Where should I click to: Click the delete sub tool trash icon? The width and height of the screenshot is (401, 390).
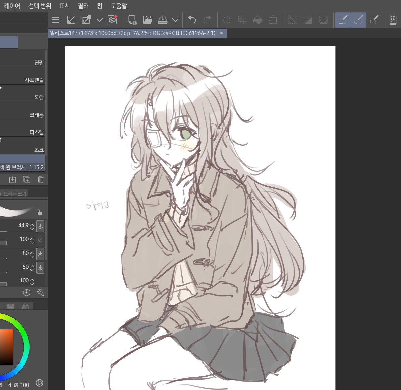(41, 180)
